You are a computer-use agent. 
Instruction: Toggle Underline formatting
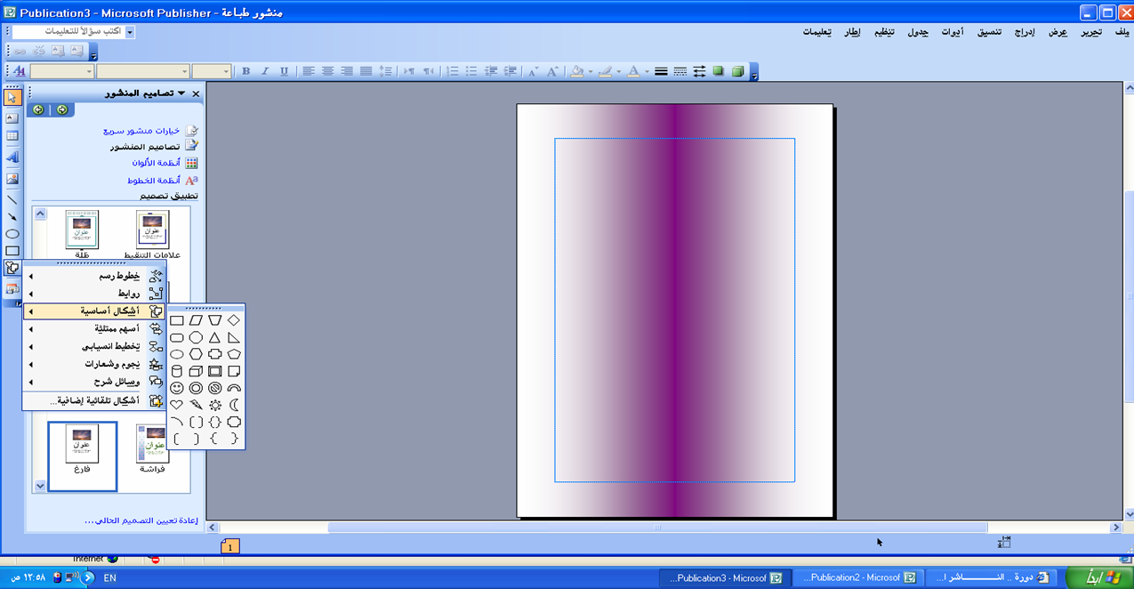[x=284, y=71]
